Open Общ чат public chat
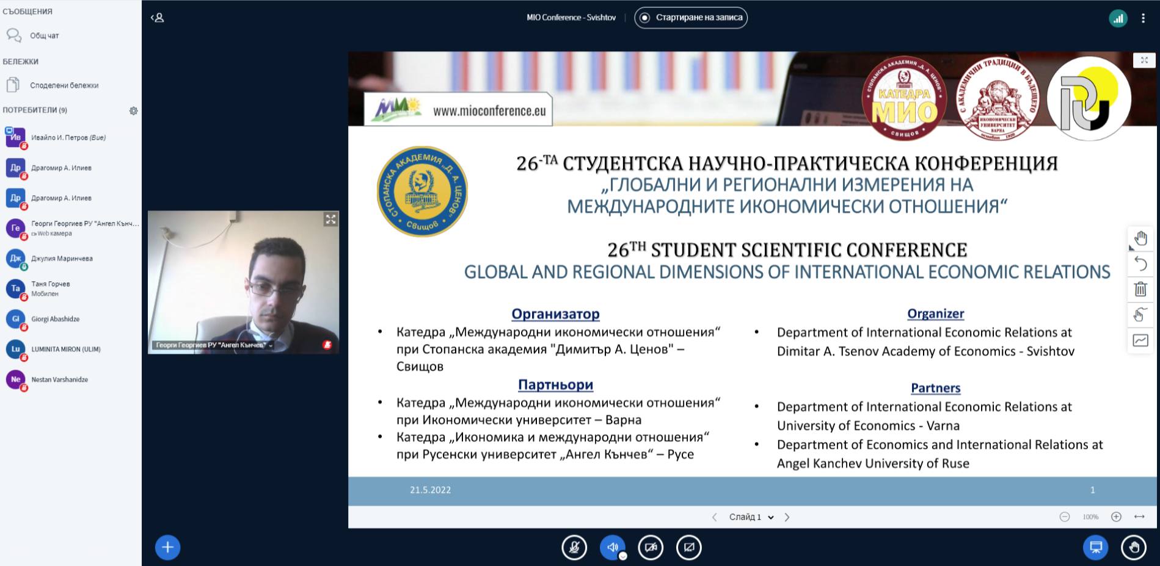The height and width of the screenshot is (566, 1160). pyautogui.click(x=44, y=35)
